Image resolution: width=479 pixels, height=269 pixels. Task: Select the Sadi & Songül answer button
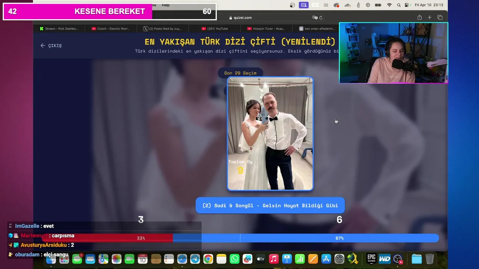coord(270,205)
